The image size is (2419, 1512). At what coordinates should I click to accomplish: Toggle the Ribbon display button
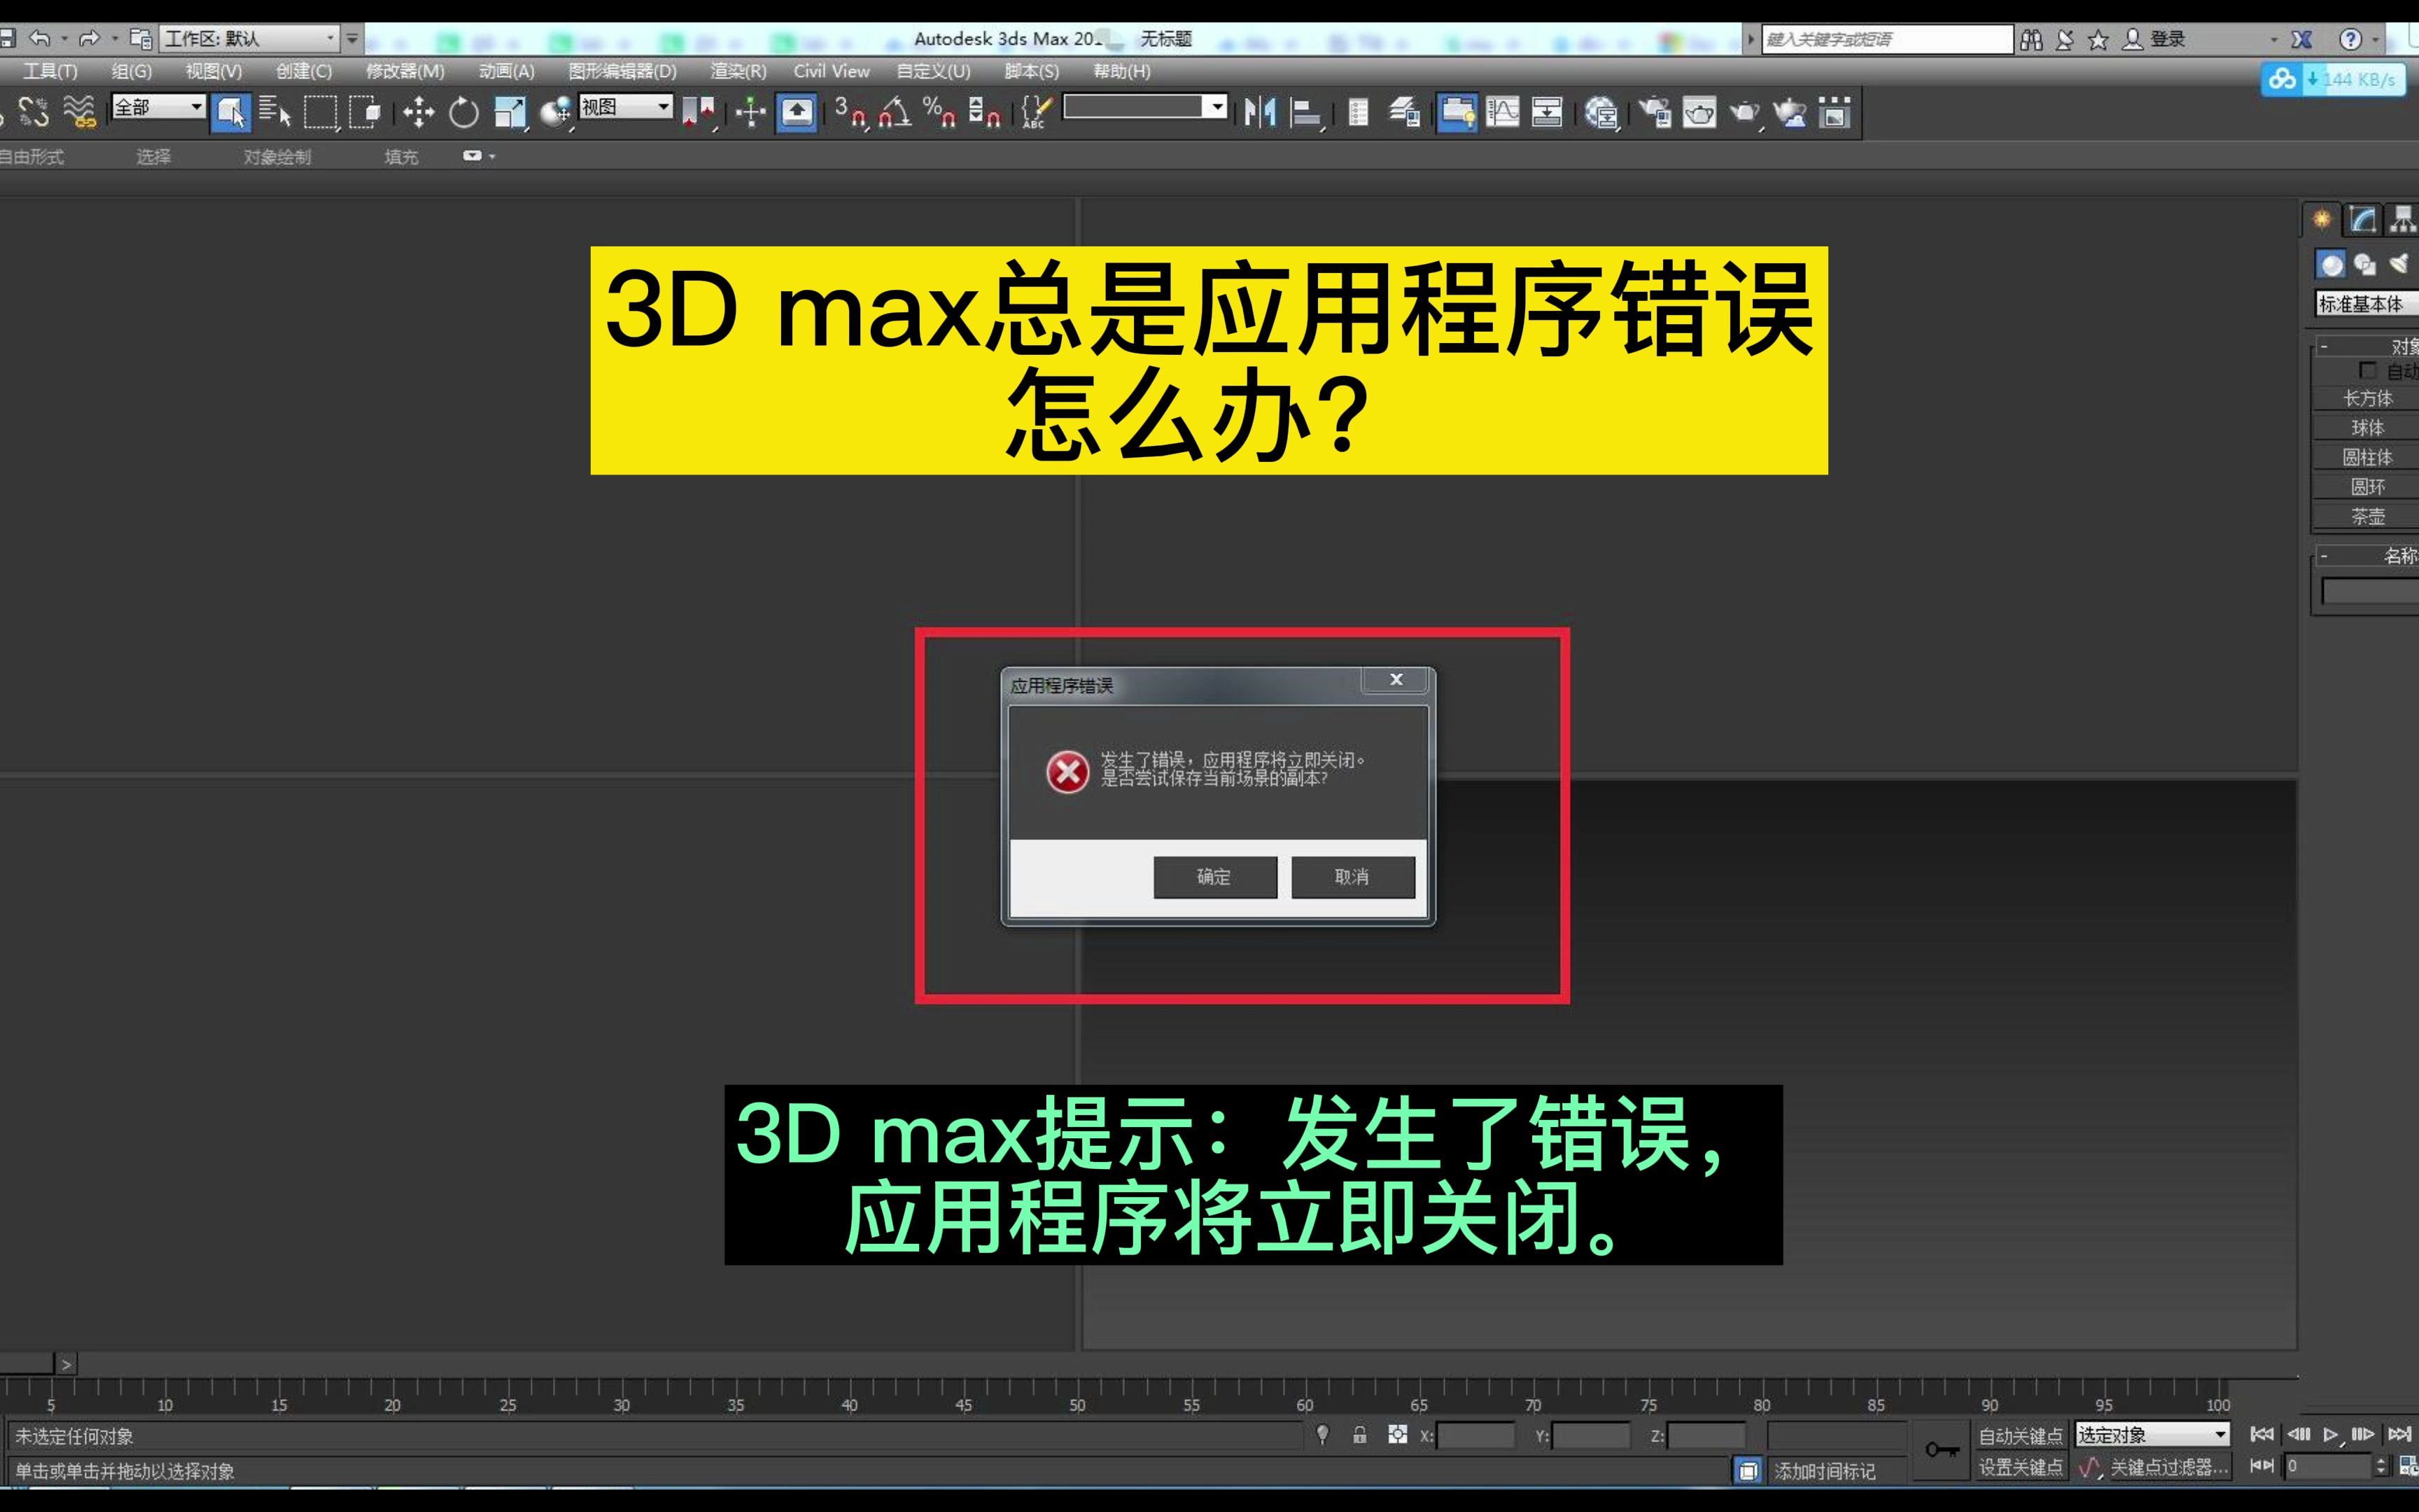tap(1457, 112)
